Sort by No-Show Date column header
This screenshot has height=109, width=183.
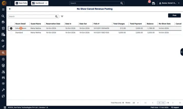[164, 24]
